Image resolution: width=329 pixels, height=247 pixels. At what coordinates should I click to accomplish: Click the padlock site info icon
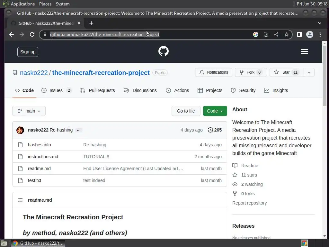click(x=45, y=34)
